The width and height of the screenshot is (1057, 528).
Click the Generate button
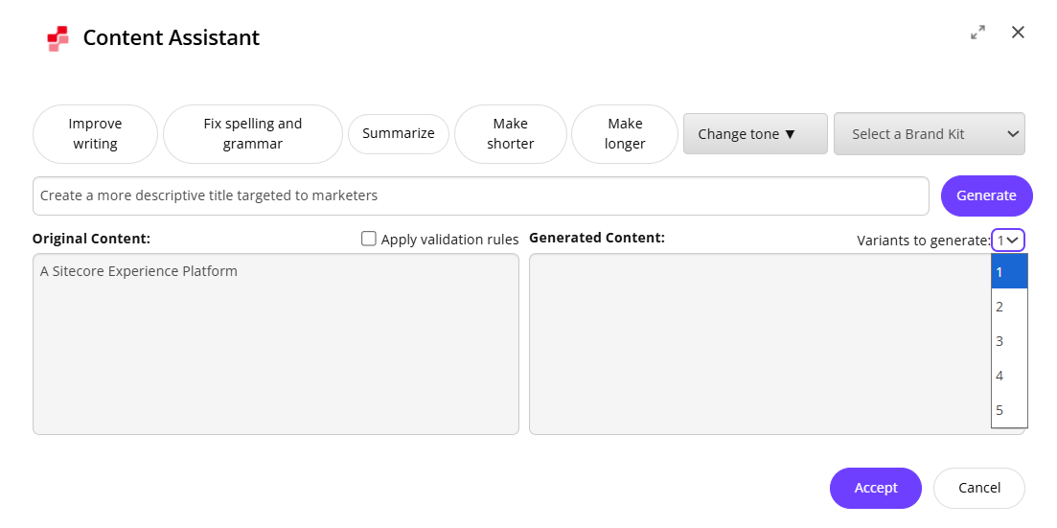pyautogui.click(x=987, y=195)
